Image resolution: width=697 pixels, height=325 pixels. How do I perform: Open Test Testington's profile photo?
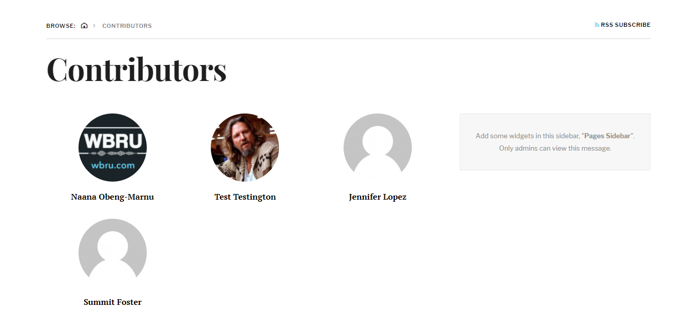point(245,148)
